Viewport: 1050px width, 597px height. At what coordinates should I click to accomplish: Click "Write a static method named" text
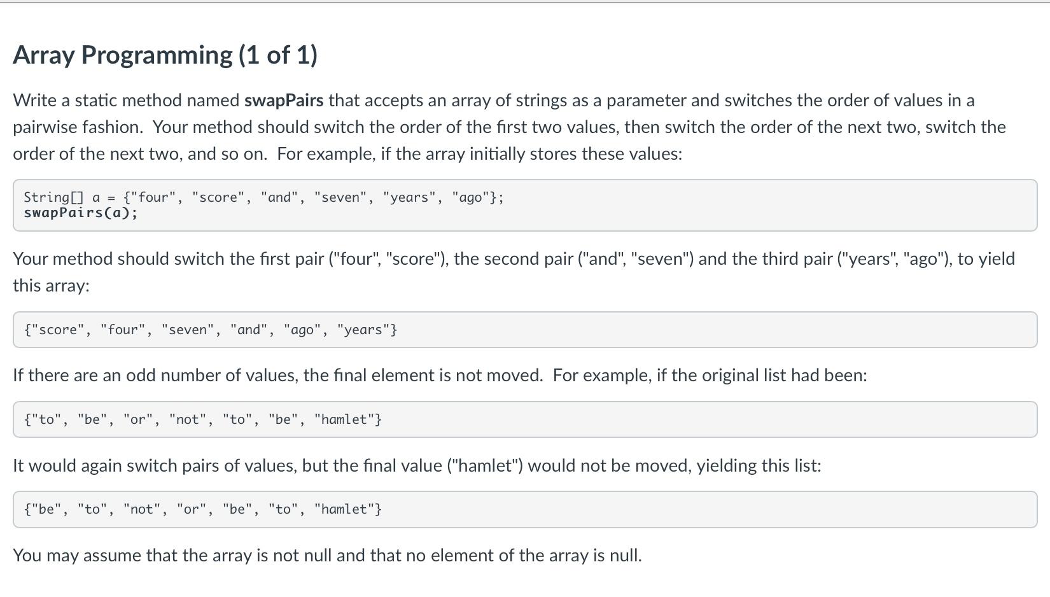[126, 101]
